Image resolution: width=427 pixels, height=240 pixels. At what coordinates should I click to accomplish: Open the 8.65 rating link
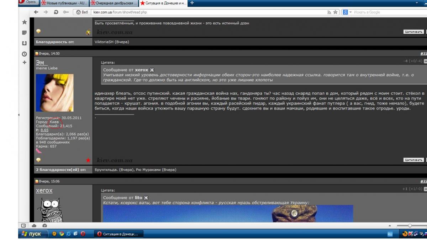(44, 130)
